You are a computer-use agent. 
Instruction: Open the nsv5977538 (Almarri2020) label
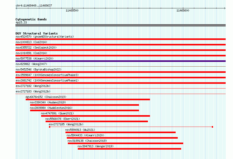click(35, 58)
